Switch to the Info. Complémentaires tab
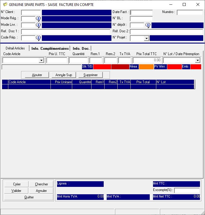 coord(50,48)
